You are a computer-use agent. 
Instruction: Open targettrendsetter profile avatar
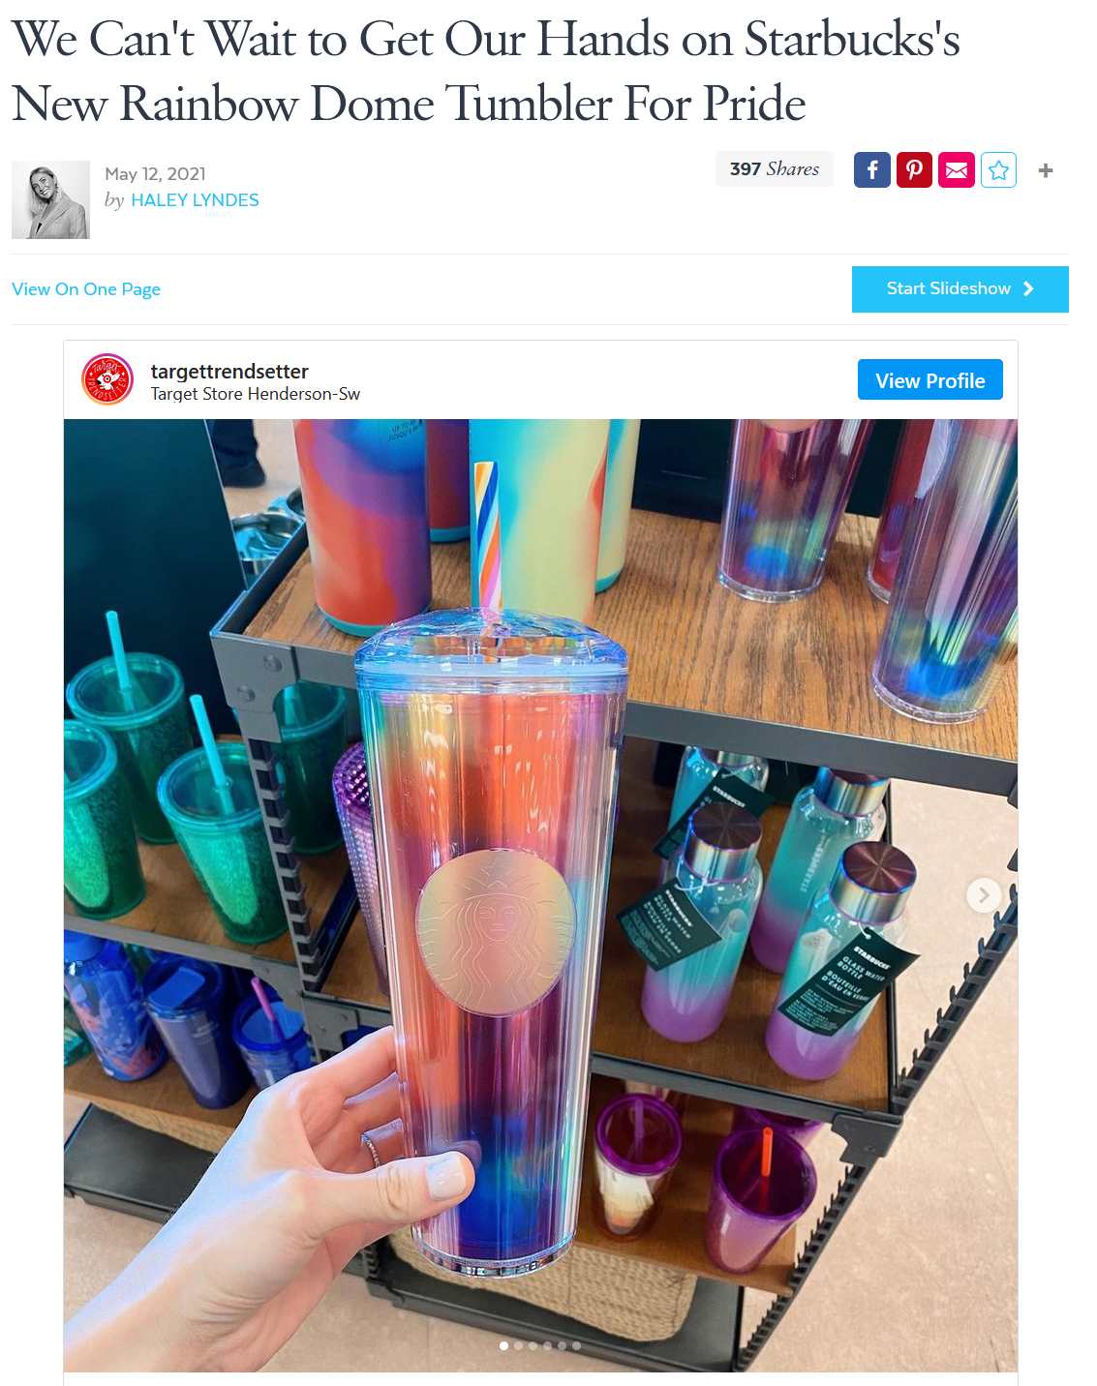[x=107, y=379]
